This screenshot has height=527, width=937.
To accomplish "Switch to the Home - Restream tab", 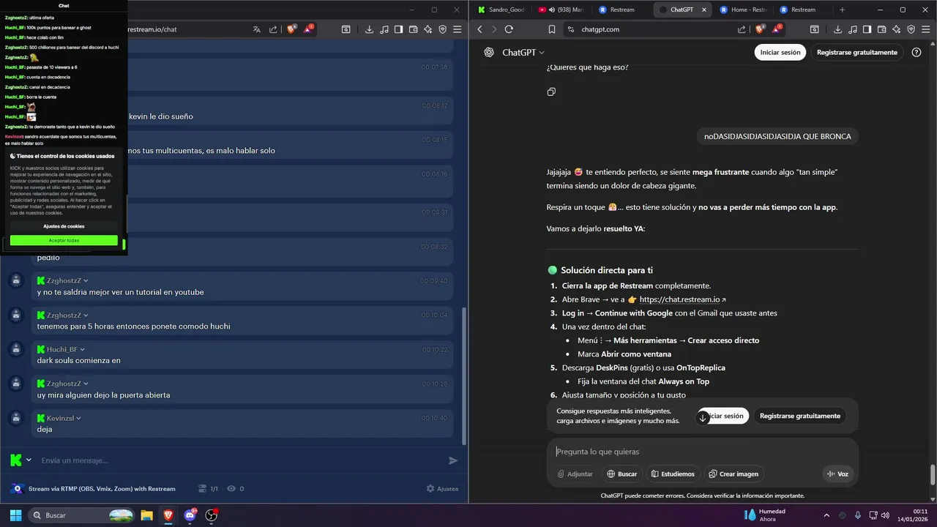I will [x=744, y=10].
